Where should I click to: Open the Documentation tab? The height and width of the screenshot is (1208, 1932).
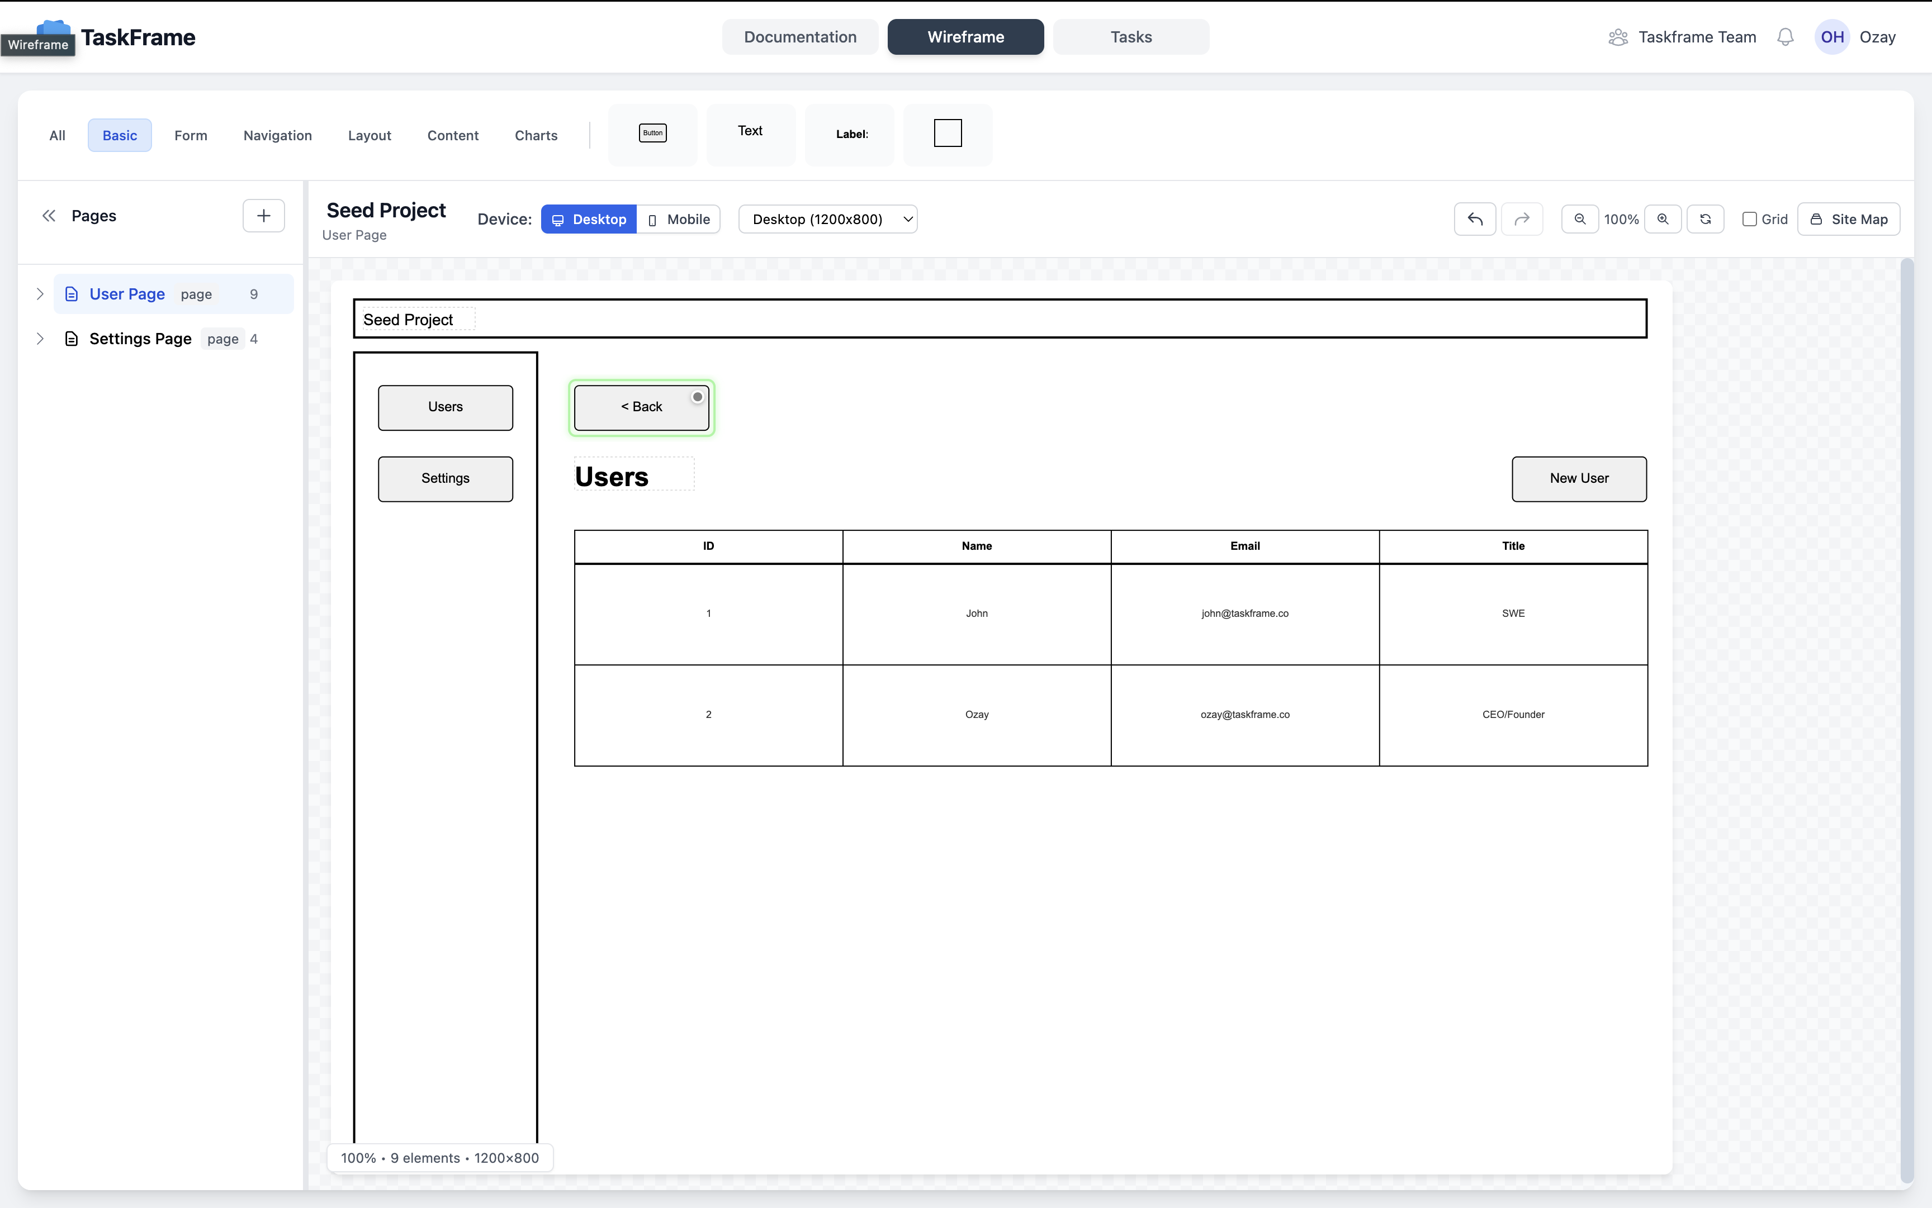pos(800,37)
